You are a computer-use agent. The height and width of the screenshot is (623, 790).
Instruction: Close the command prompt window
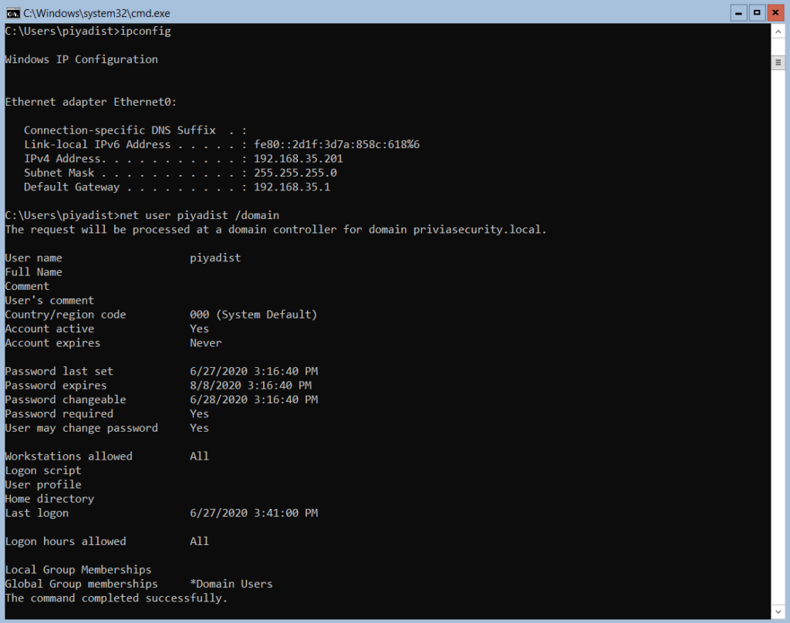click(775, 12)
